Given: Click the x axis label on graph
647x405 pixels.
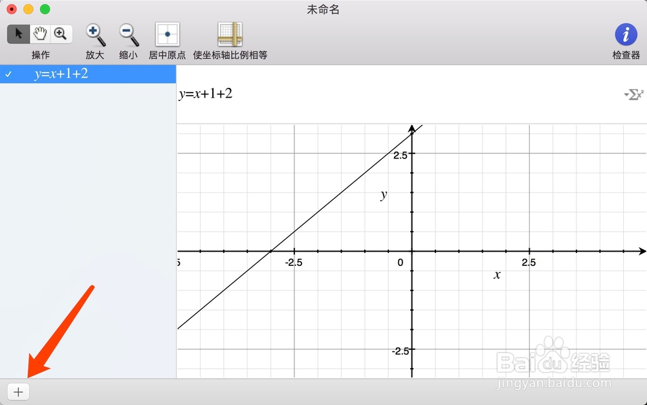Looking at the screenshot, I should (x=496, y=275).
